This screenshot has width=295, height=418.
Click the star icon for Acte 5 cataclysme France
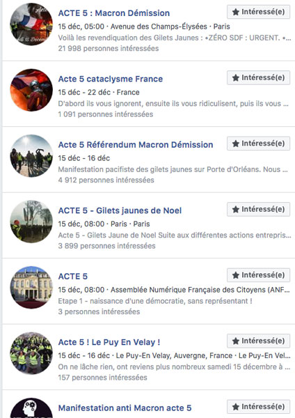click(x=236, y=77)
